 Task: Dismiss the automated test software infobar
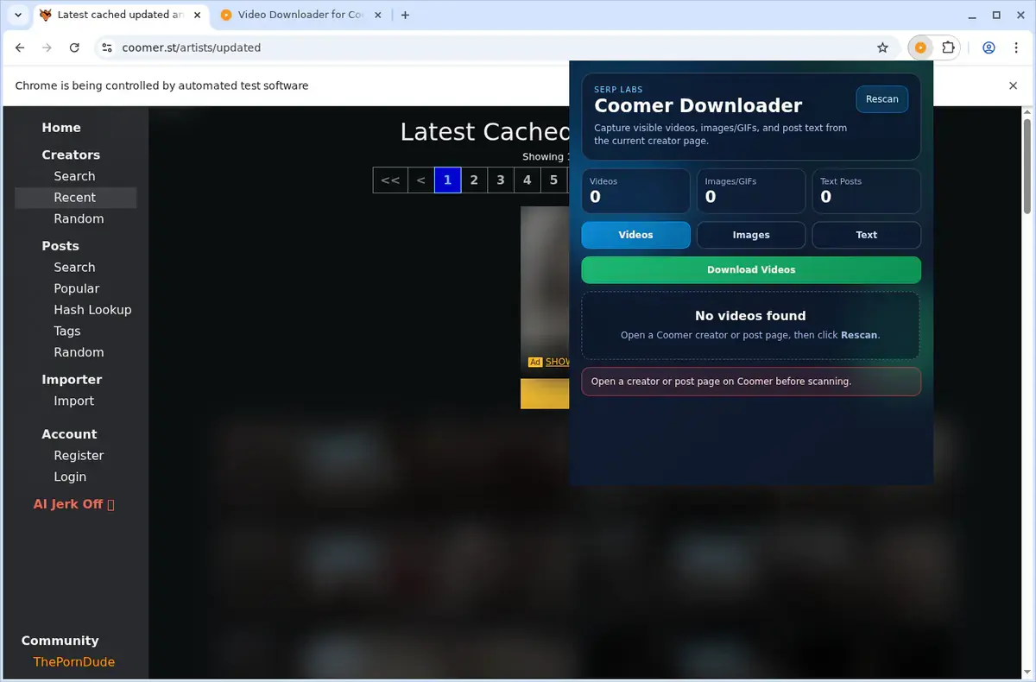click(x=1014, y=85)
